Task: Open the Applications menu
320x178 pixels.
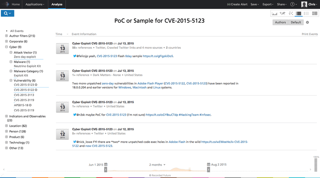Action: [35, 4]
